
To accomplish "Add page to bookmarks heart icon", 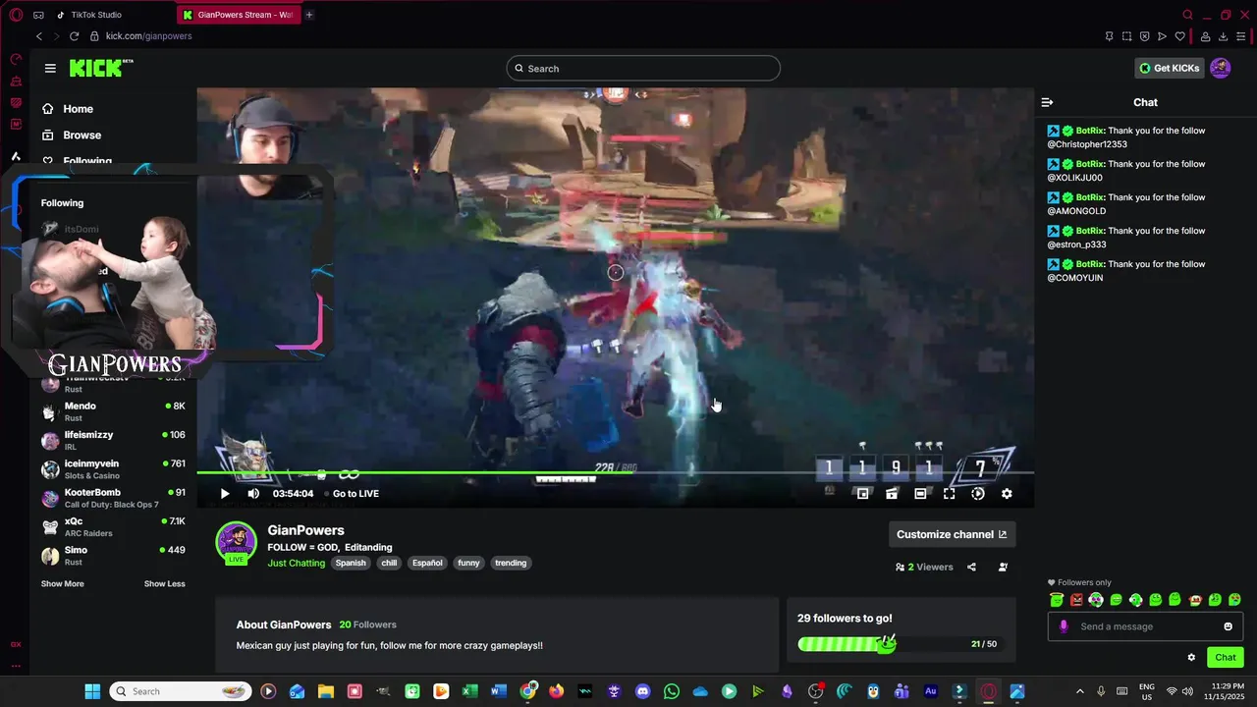I will (x=1179, y=36).
